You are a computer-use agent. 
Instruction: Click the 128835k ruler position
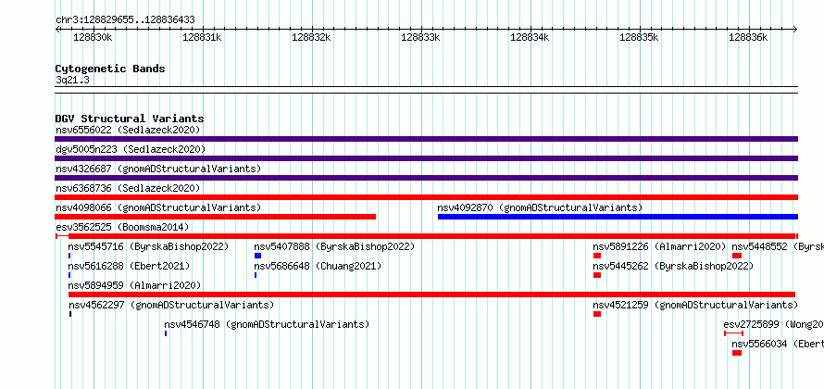(x=639, y=37)
